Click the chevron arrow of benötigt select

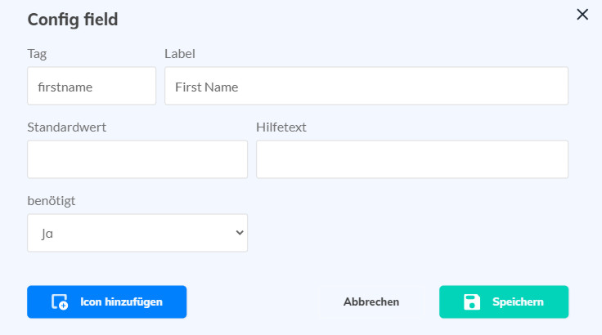click(x=240, y=233)
